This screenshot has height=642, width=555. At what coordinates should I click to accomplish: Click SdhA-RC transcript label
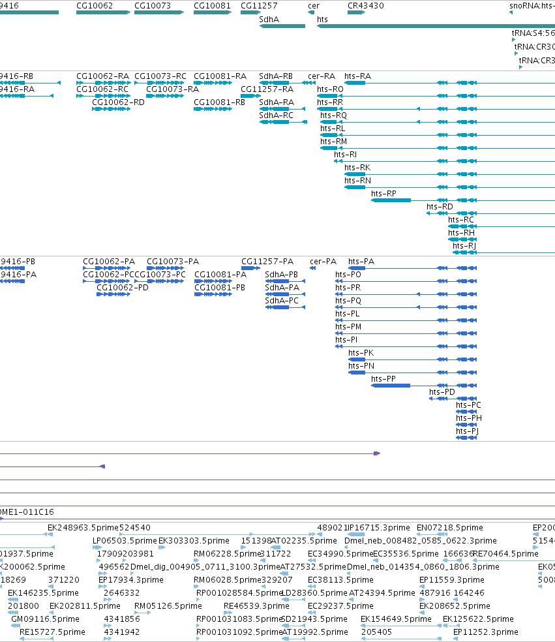(277, 115)
